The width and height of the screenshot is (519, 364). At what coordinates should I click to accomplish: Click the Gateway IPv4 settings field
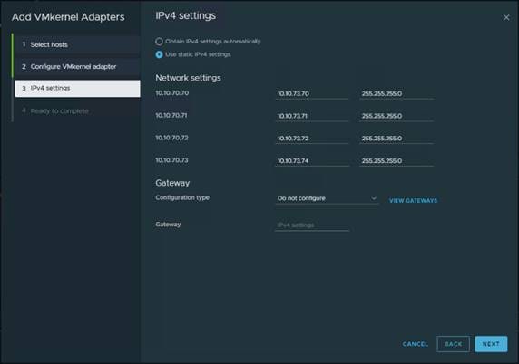312,225
